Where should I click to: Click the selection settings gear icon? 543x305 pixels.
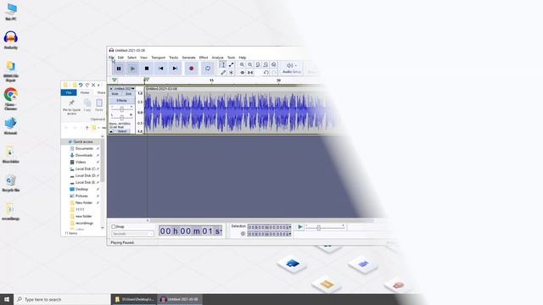click(x=243, y=234)
